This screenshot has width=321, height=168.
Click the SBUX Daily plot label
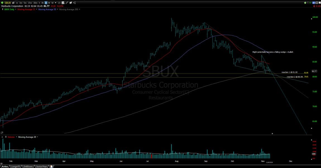(x=9, y=9)
